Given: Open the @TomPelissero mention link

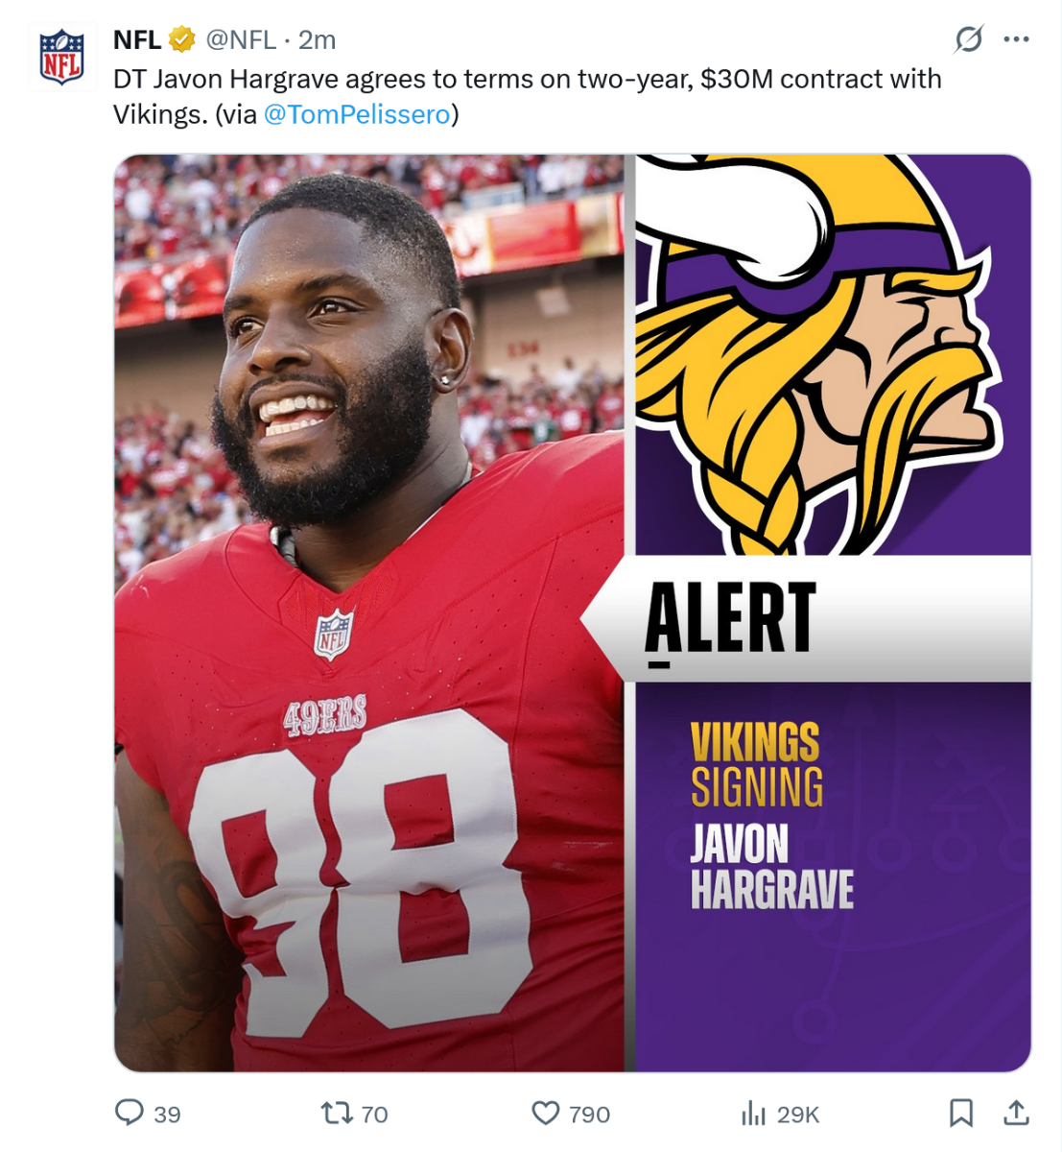Looking at the screenshot, I should (357, 114).
